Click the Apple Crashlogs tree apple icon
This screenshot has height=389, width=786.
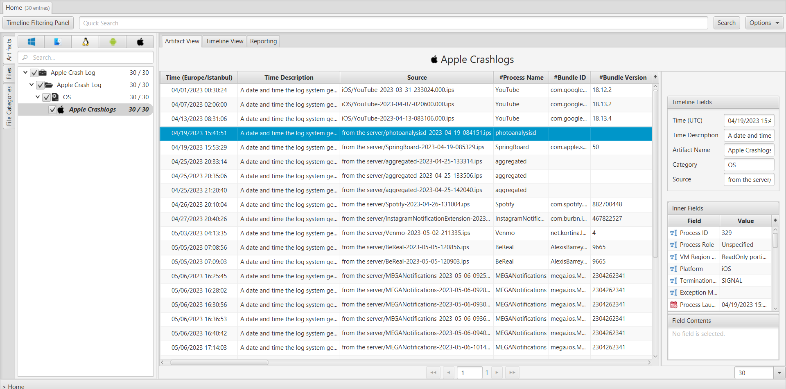[x=61, y=110]
